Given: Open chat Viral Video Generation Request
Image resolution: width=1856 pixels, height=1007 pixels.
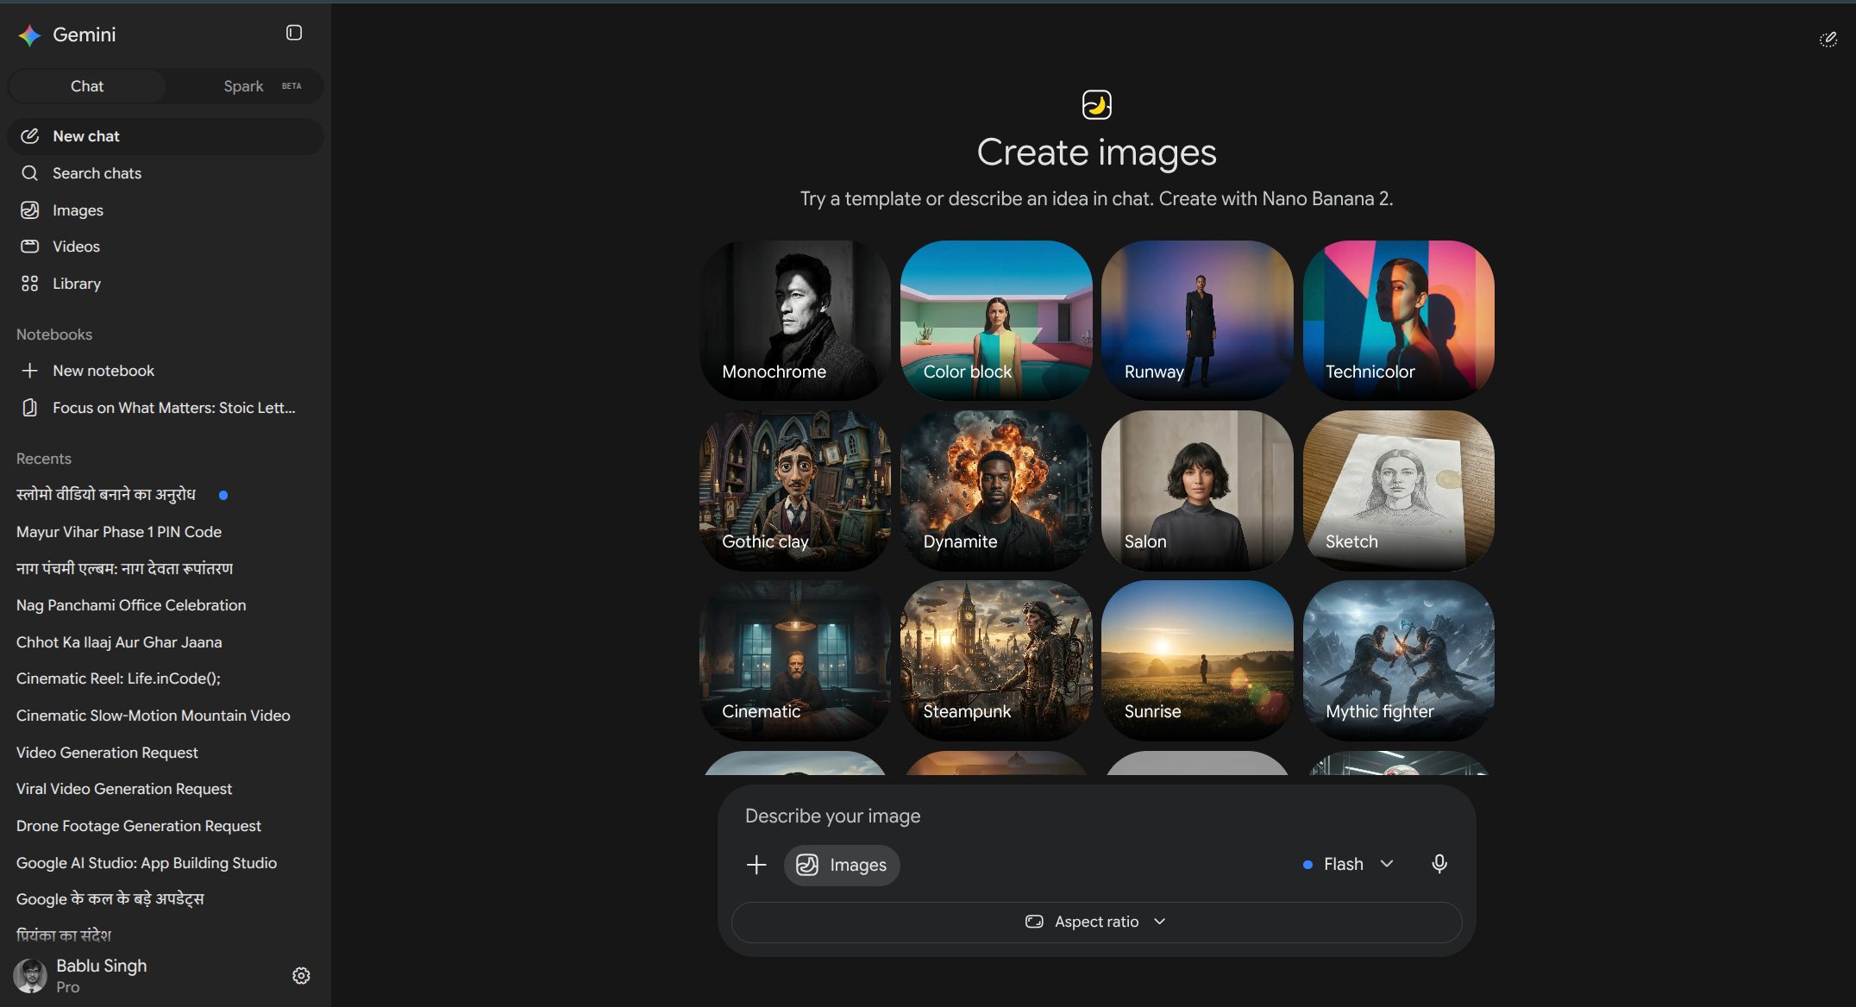Looking at the screenshot, I should tap(166, 789).
